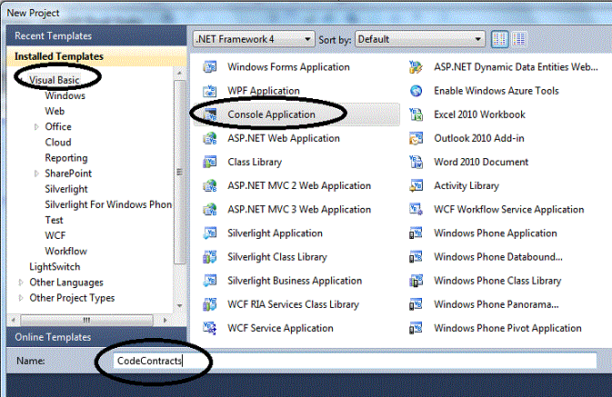Click the Silverlight Class Library icon
Viewport: 612px width, 397px height.
pyautogui.click(x=210, y=257)
